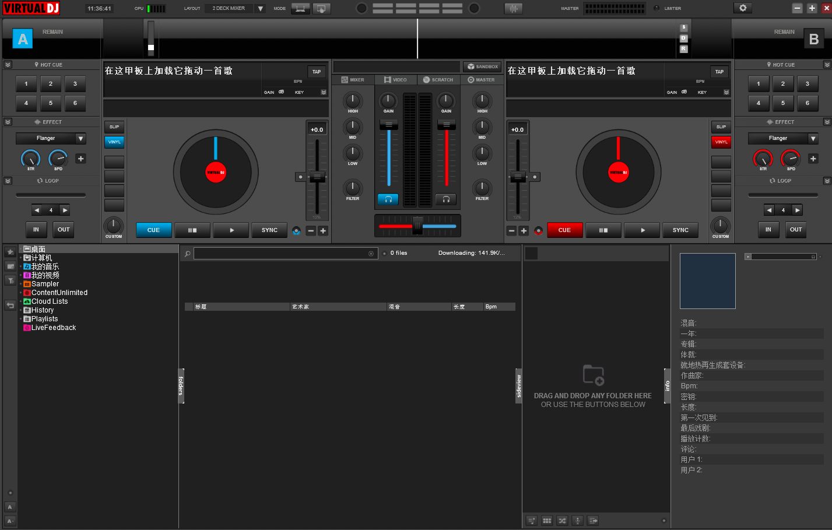Toggle SLIP mode on deck B
Image resolution: width=832 pixels, height=530 pixels.
click(x=721, y=127)
